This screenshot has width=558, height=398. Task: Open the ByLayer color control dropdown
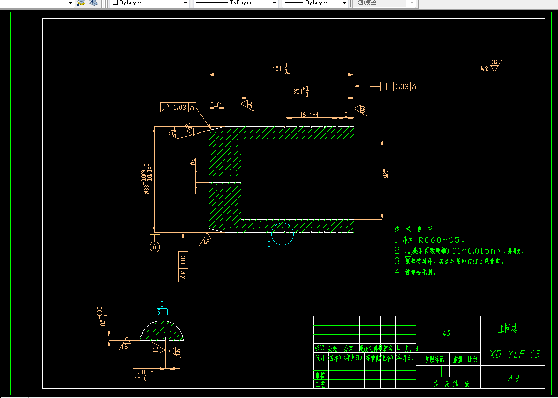pos(150,3)
